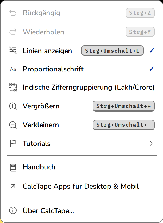Toggle the Proportionalschrift checkmark
Image resolution: width=163 pixels, height=223 pixels.
[x=152, y=69]
